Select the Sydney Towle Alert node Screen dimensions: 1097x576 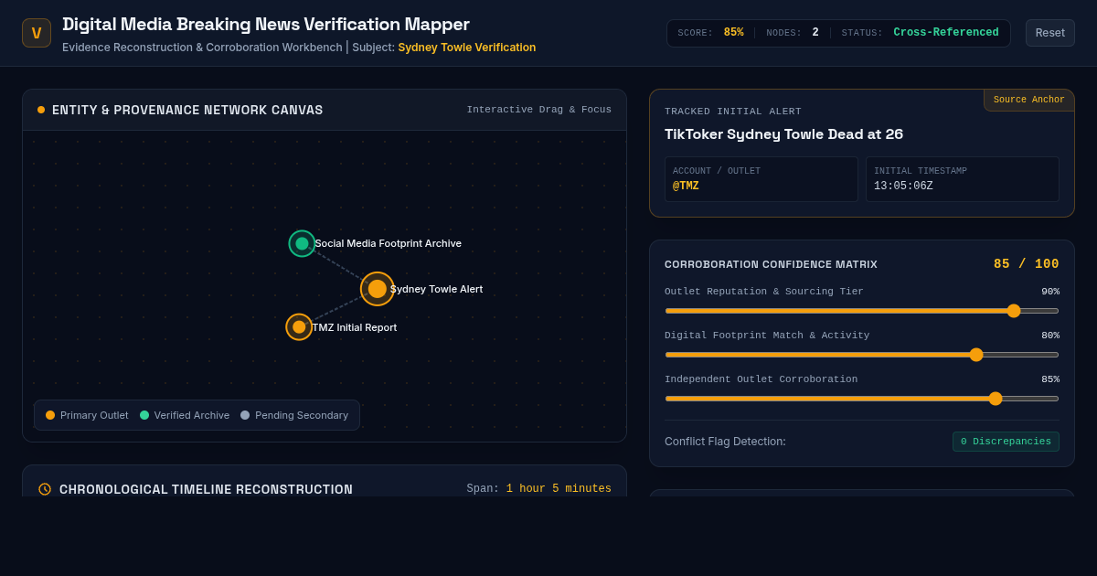[378, 289]
